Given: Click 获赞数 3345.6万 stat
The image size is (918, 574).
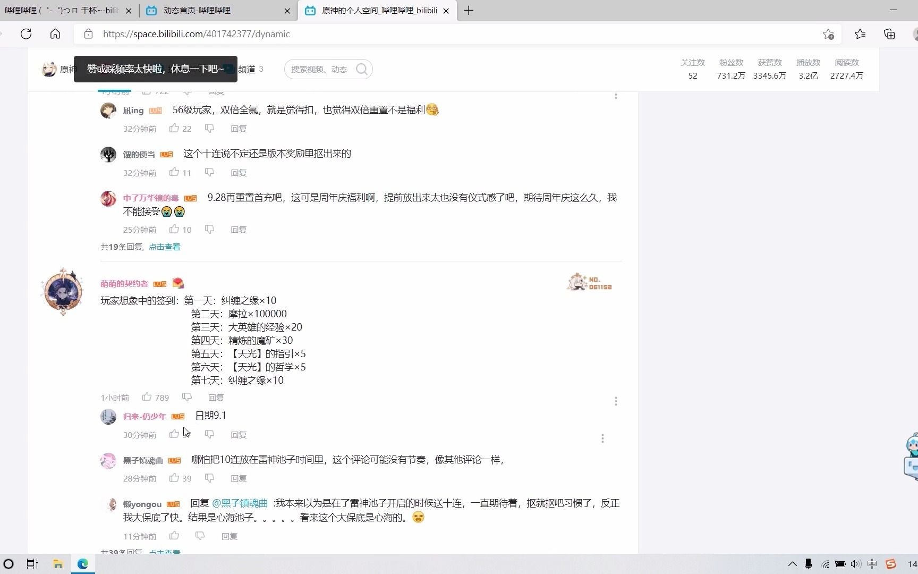Looking at the screenshot, I should [x=770, y=69].
